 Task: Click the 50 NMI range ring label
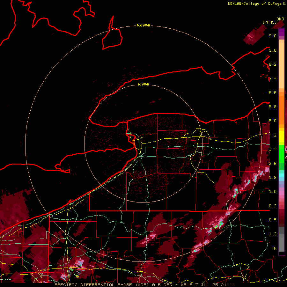143,84
